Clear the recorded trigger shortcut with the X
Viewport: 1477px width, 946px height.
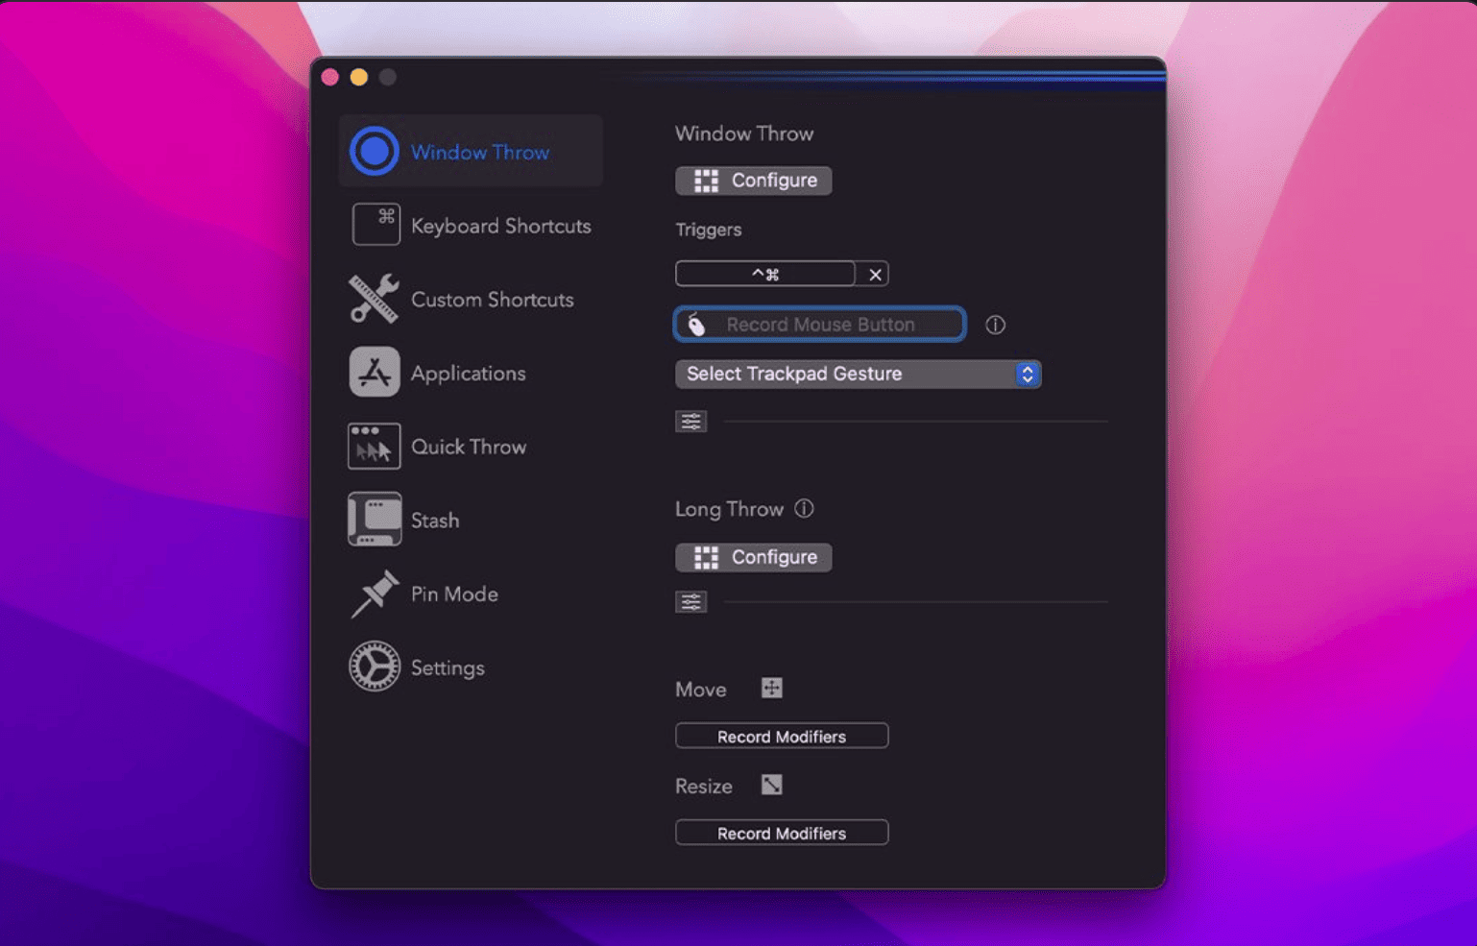tap(875, 275)
